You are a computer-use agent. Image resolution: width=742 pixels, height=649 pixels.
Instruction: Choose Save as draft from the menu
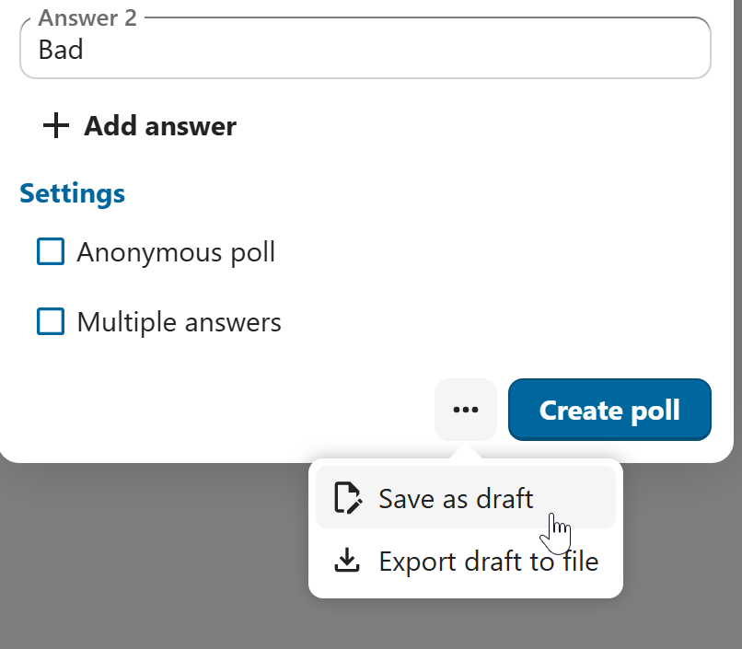coord(456,498)
